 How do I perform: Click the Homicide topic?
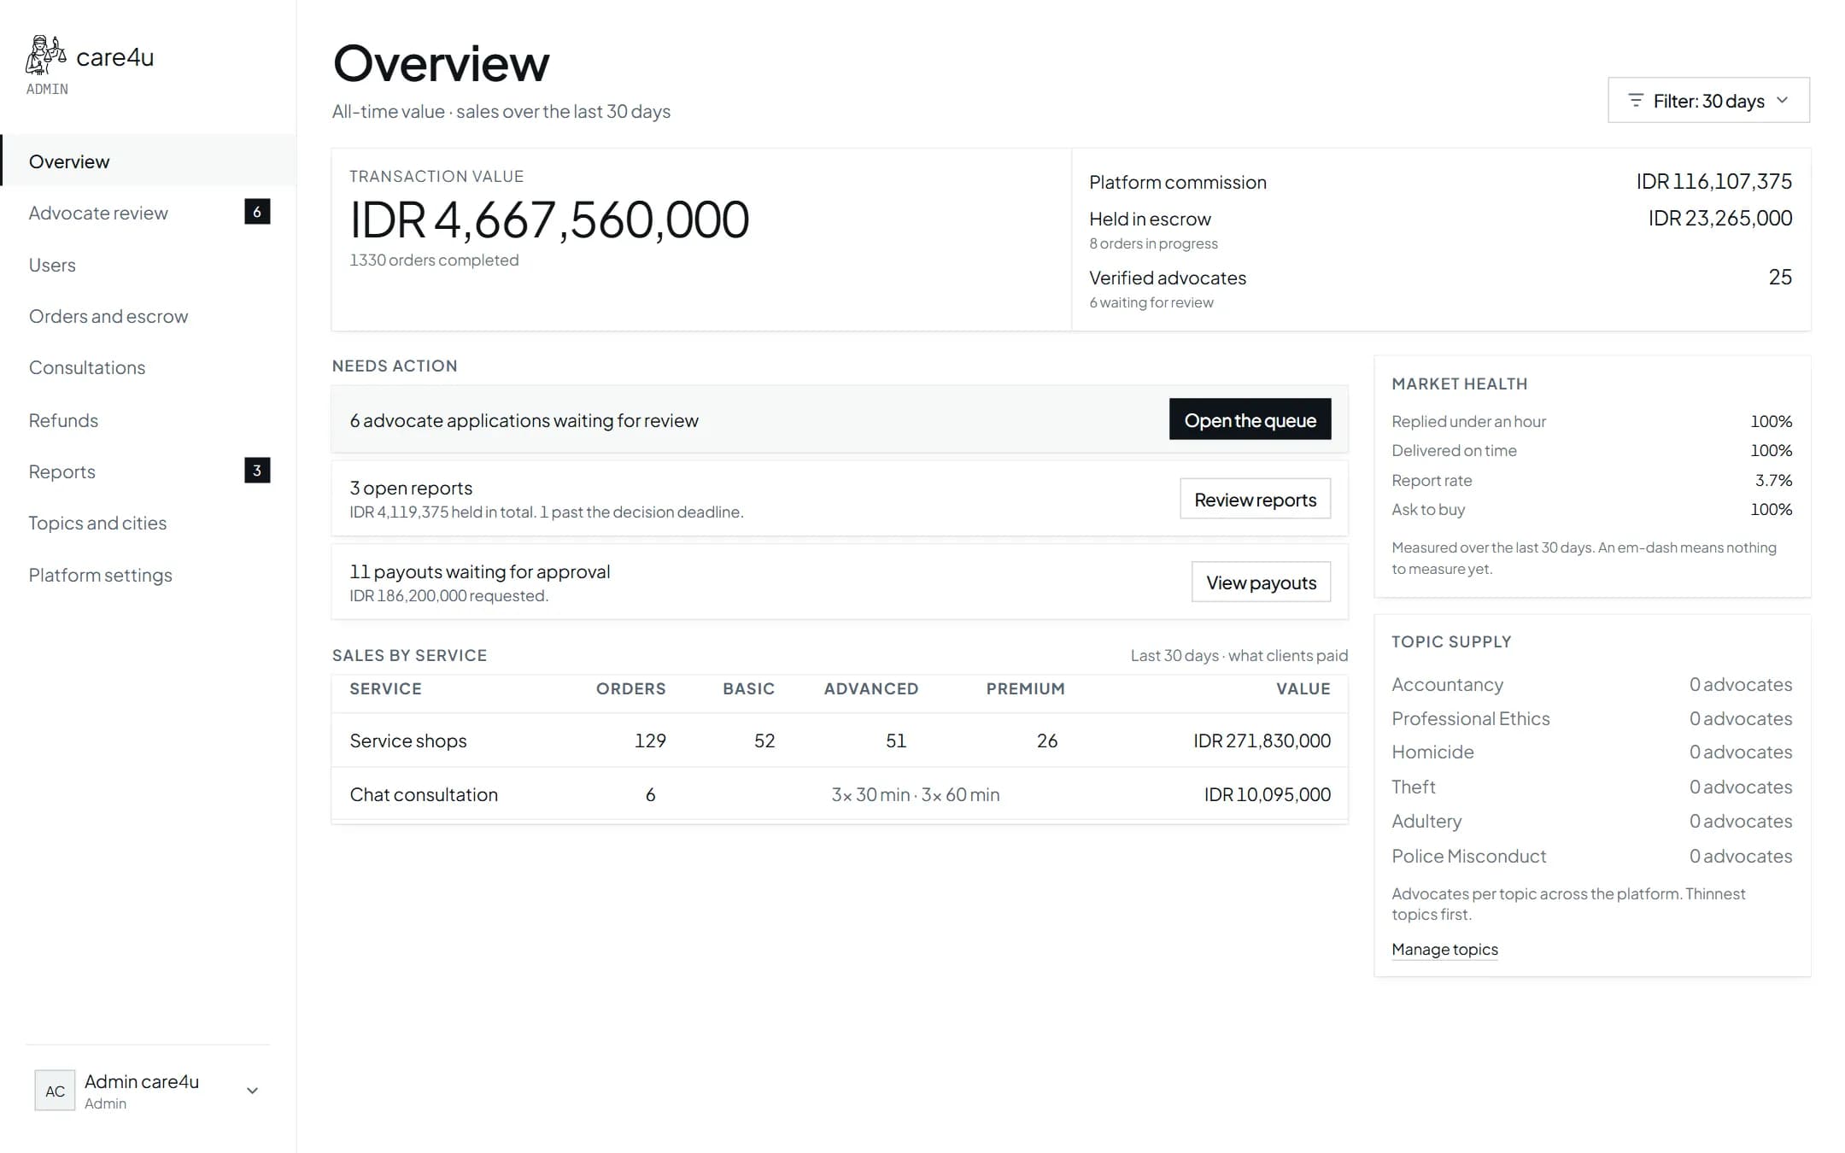pyautogui.click(x=1432, y=752)
